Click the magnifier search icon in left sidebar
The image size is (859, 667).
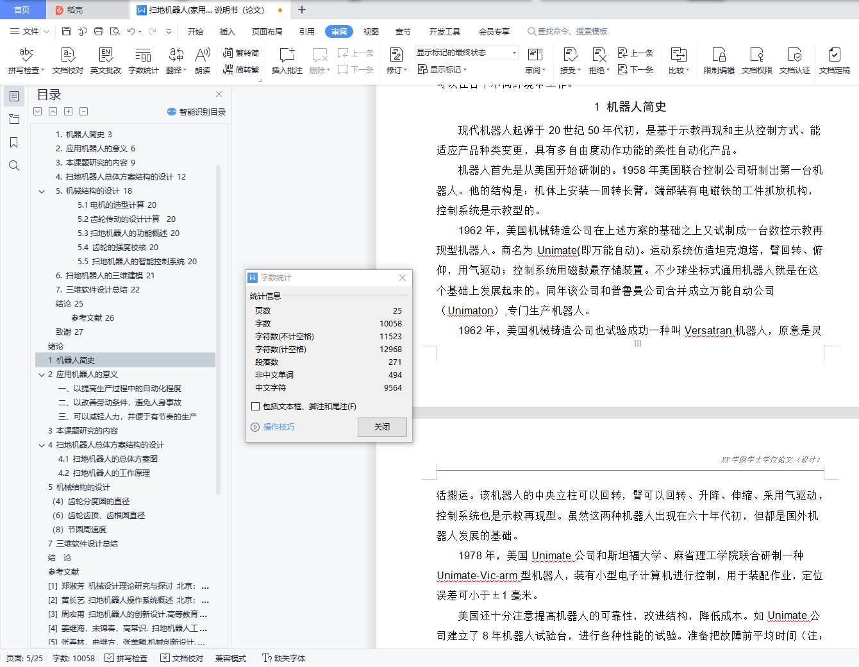click(x=14, y=165)
